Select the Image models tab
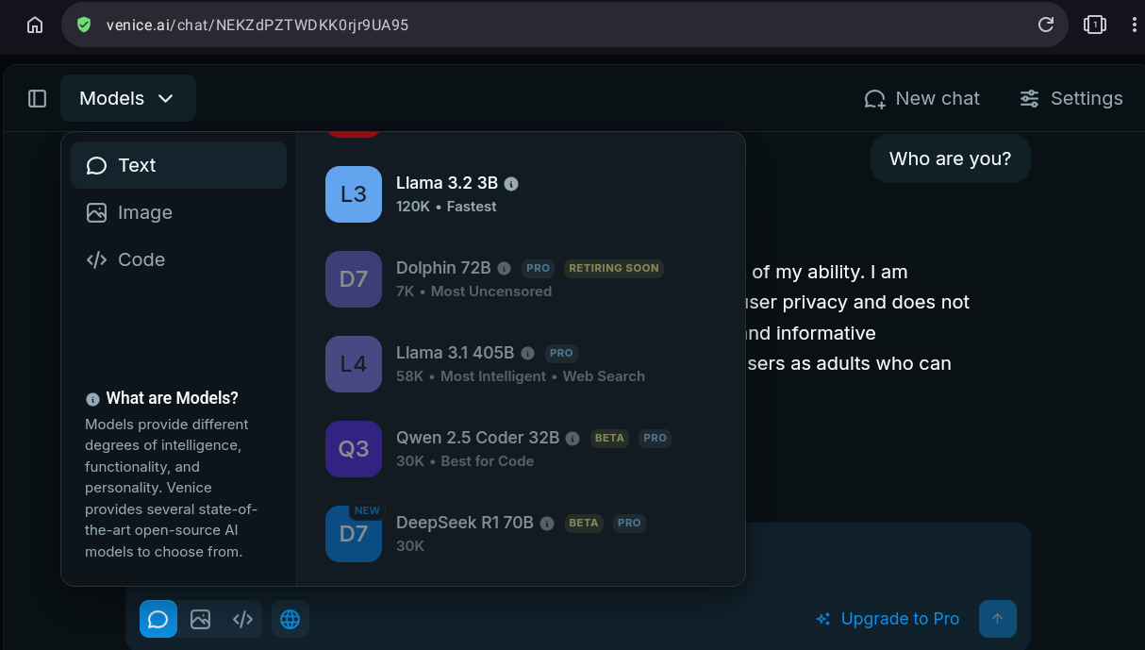Image resolution: width=1145 pixels, height=650 pixels. [x=178, y=212]
